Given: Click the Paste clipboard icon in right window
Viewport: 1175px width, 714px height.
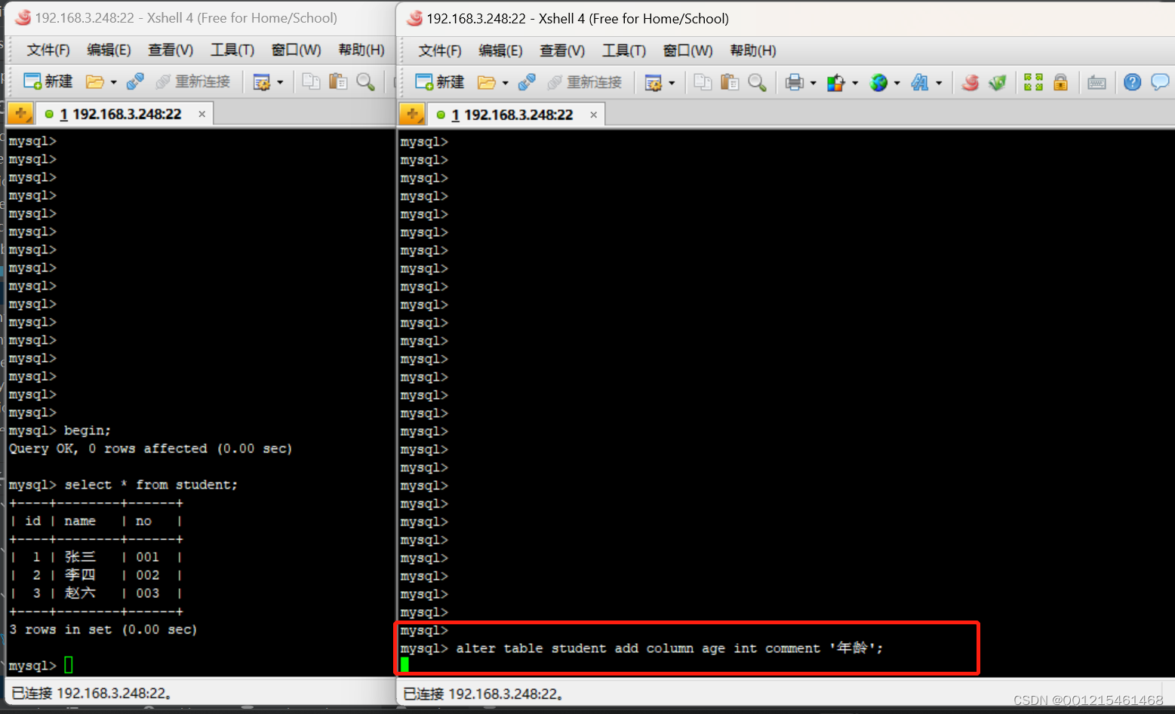Looking at the screenshot, I should 730,82.
